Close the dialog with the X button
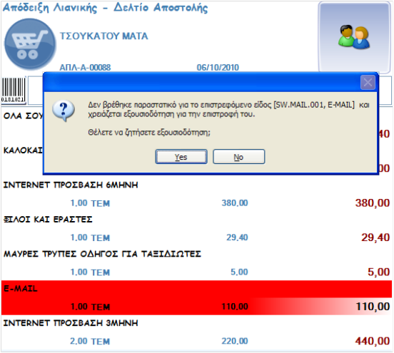394x353 pixels. [368, 82]
